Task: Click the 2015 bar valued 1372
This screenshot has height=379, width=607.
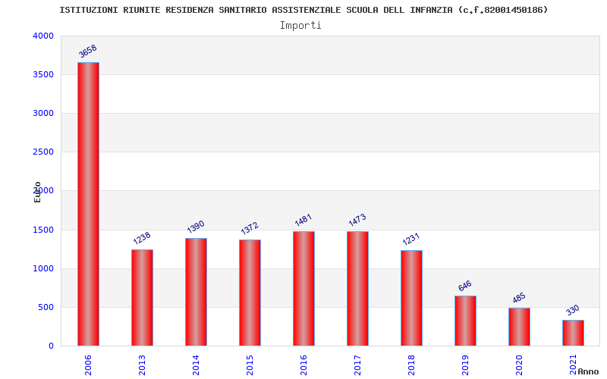Action: [250, 293]
